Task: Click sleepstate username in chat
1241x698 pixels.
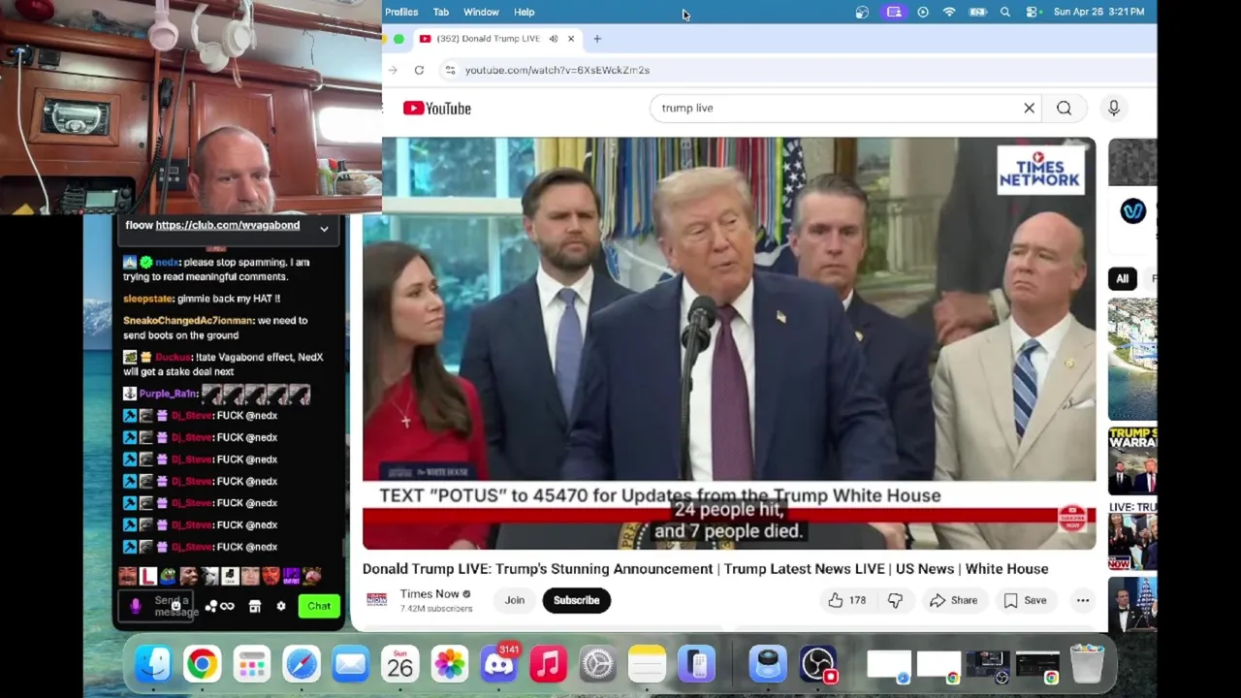Action: pyautogui.click(x=147, y=299)
